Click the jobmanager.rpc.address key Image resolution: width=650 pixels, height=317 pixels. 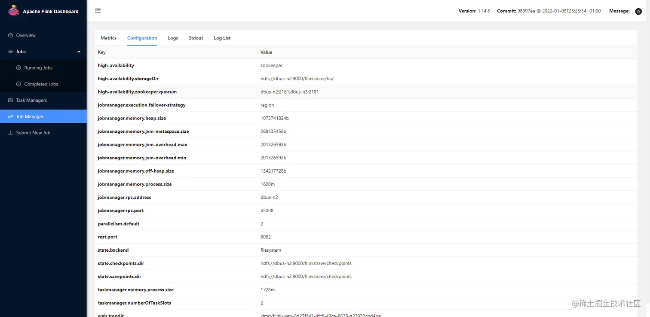(x=125, y=198)
